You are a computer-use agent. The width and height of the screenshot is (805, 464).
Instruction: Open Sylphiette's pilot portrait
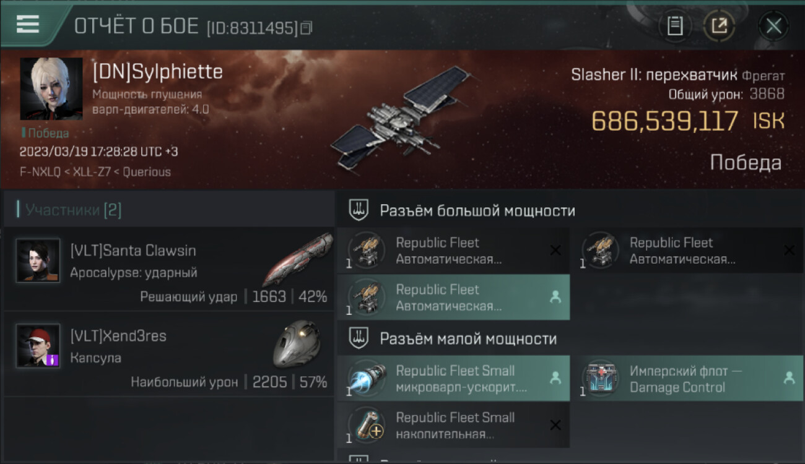(51, 88)
